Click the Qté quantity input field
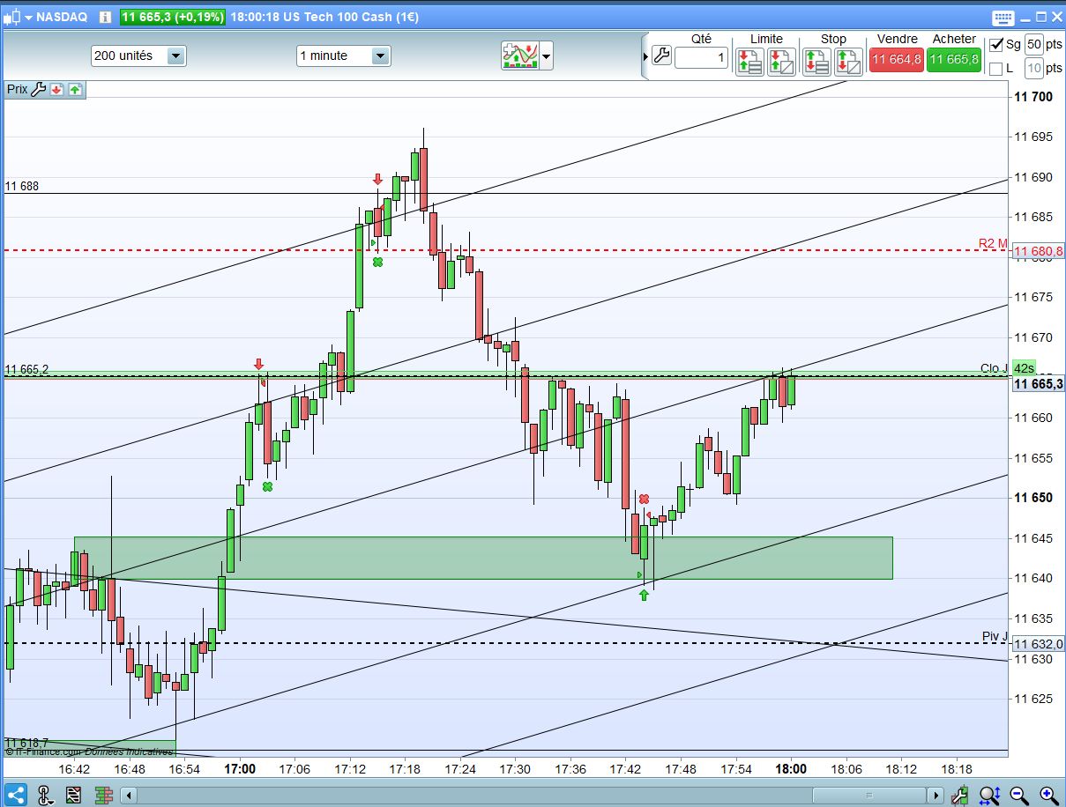The height and width of the screenshot is (807, 1066). coord(702,58)
